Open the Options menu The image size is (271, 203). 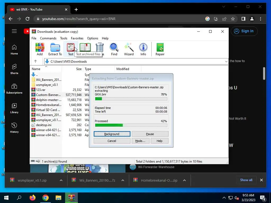(x=93, y=38)
